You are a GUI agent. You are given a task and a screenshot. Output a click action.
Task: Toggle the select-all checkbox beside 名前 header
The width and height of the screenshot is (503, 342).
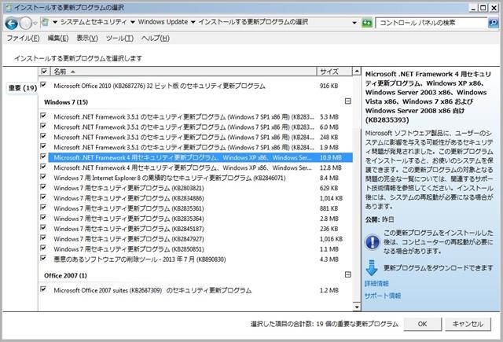tap(44, 72)
